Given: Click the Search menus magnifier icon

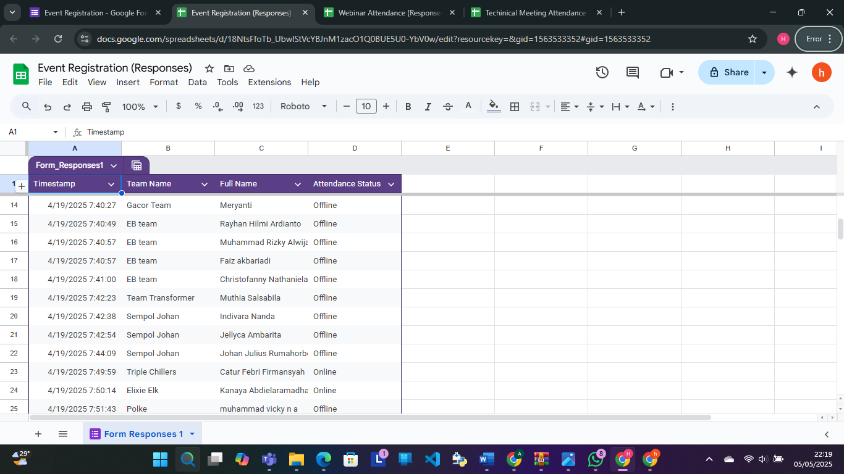Looking at the screenshot, I should (27, 107).
